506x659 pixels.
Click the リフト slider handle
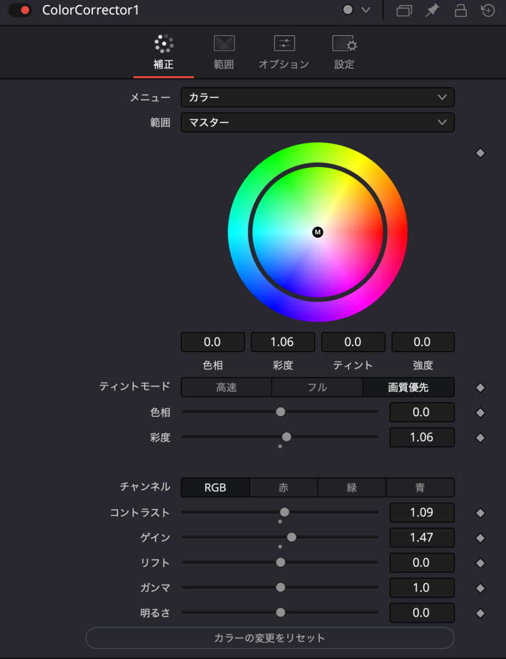pos(280,562)
